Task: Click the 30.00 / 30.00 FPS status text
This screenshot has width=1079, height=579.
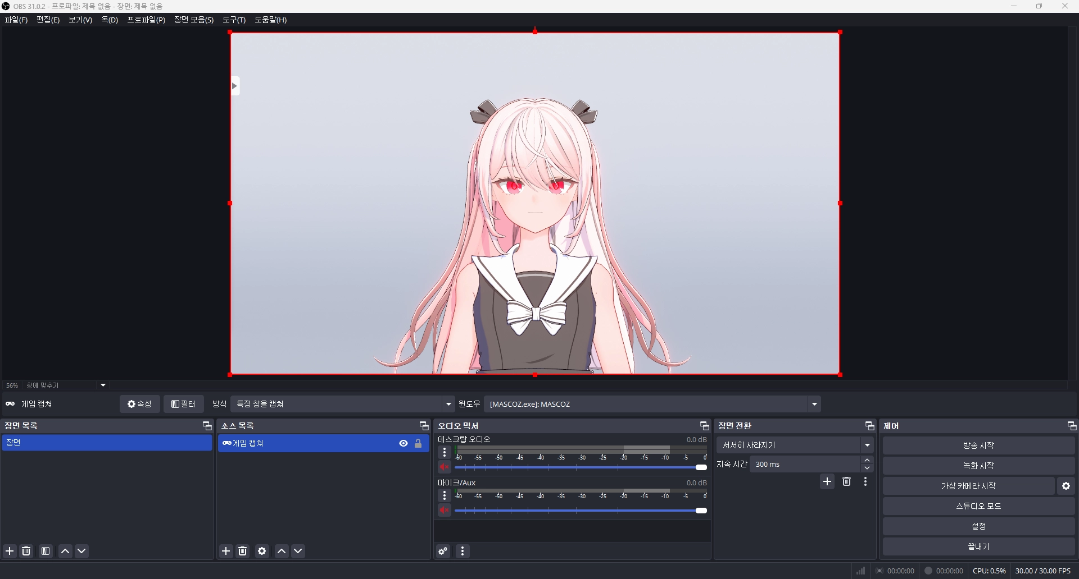Action: 1043,571
